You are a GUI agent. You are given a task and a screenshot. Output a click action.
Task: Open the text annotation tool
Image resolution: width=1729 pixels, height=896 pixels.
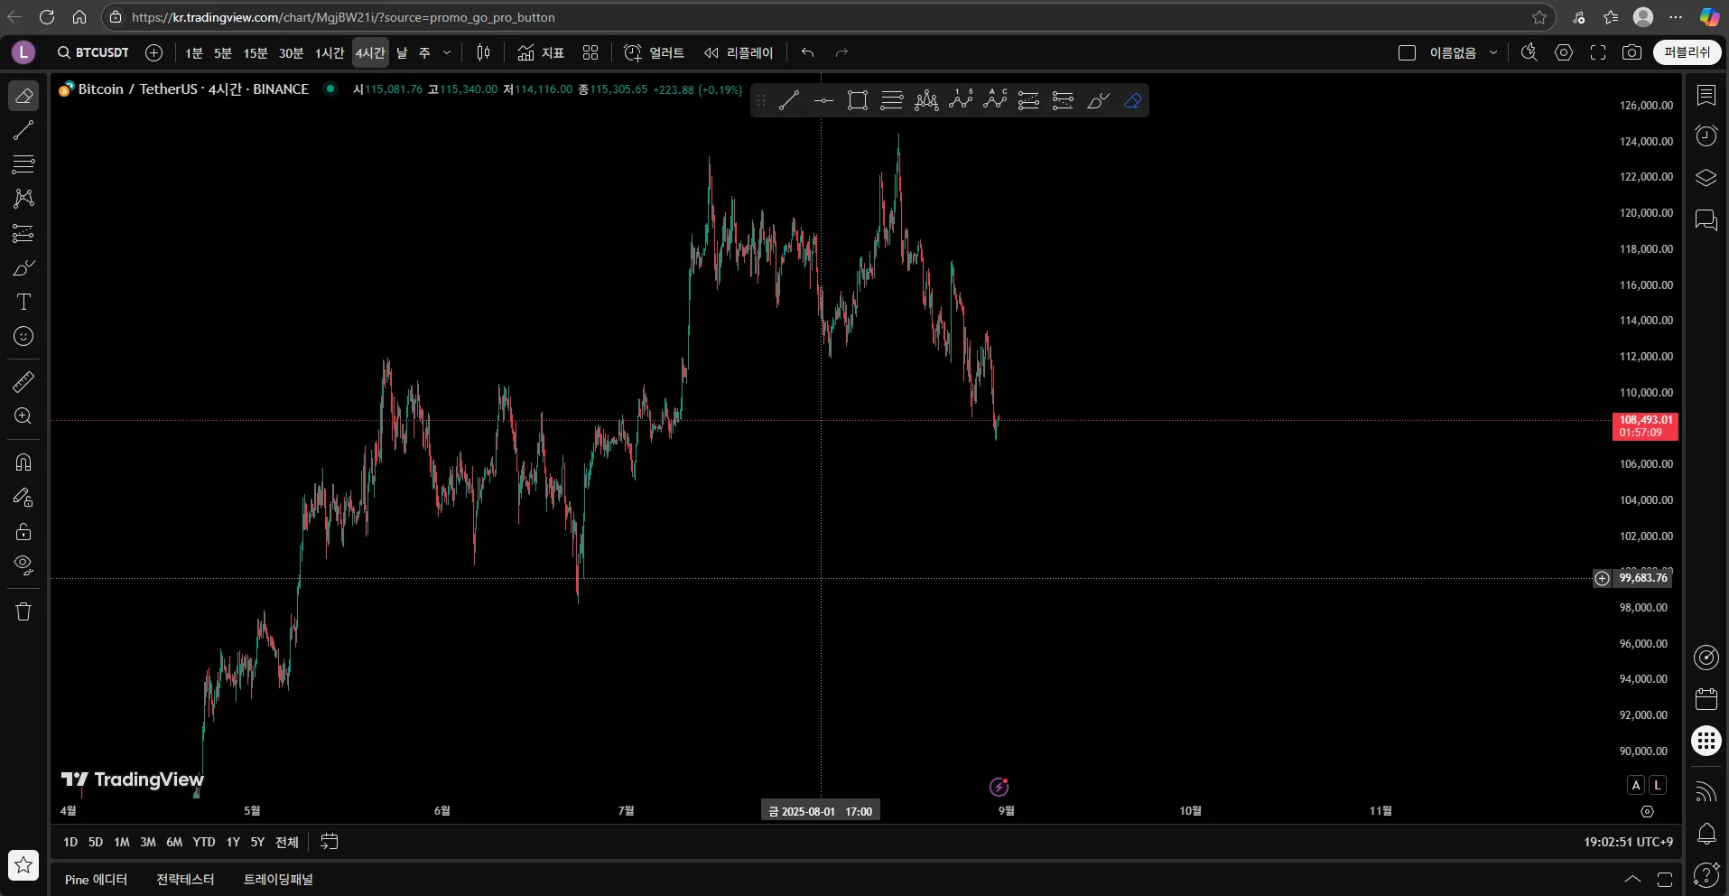pos(23,303)
